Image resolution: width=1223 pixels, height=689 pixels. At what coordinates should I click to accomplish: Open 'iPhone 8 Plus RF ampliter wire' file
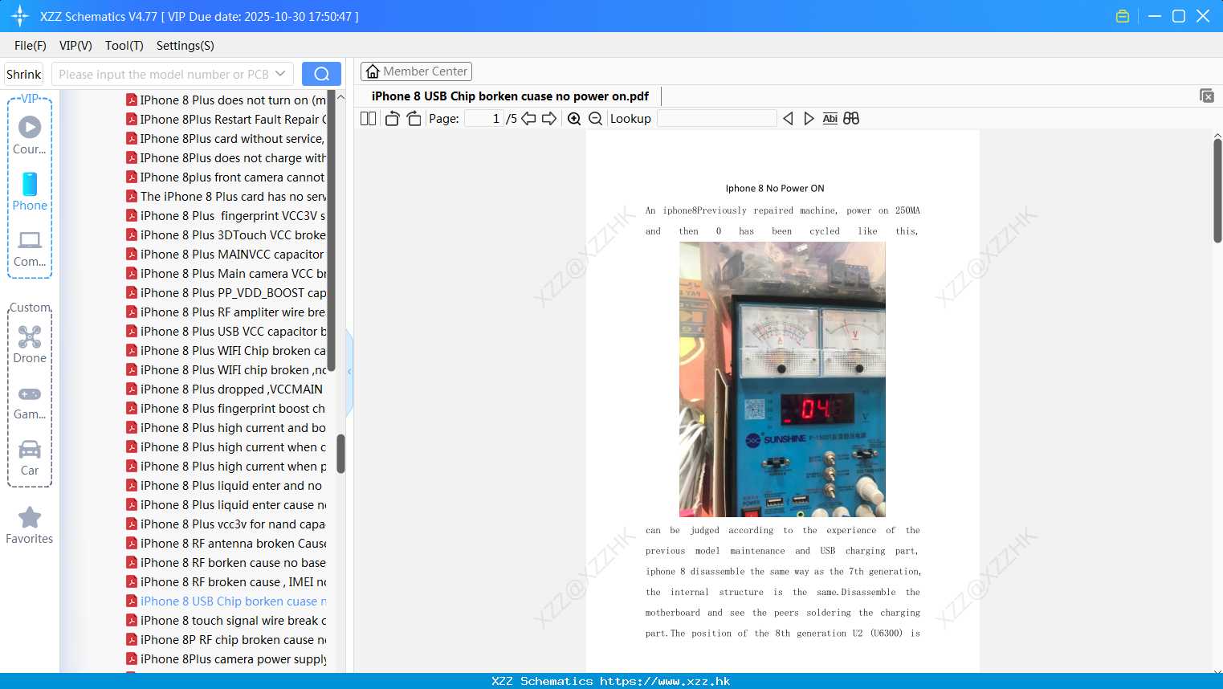pos(226,312)
